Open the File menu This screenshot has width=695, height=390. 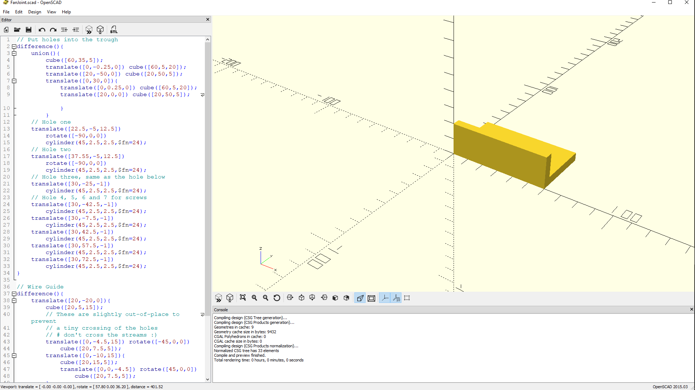(x=6, y=12)
